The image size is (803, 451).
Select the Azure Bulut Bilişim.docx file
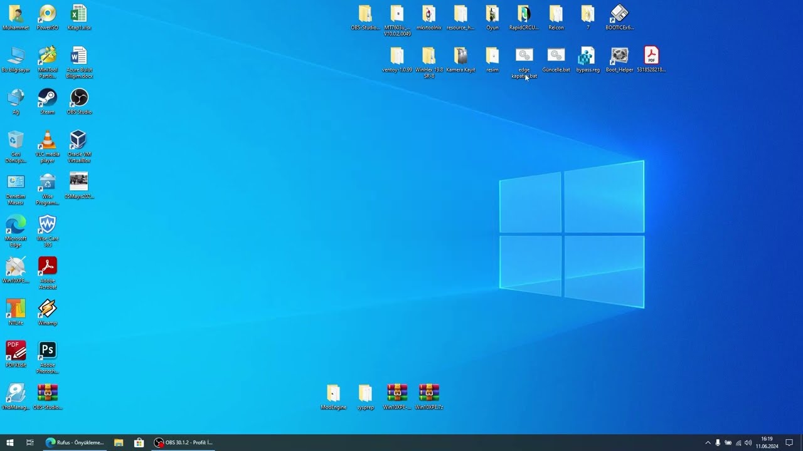coord(78,63)
